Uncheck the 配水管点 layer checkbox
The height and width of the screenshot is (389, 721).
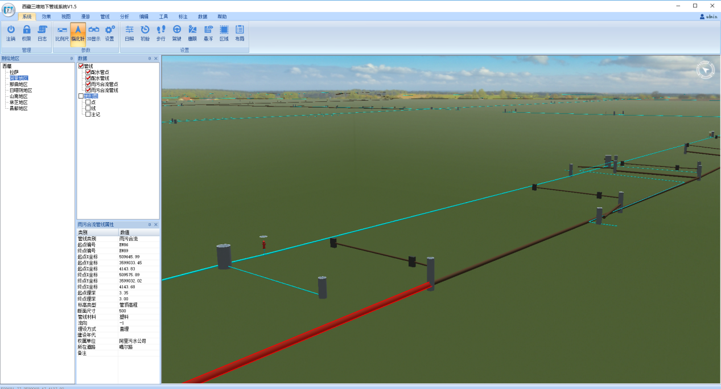[88, 72]
